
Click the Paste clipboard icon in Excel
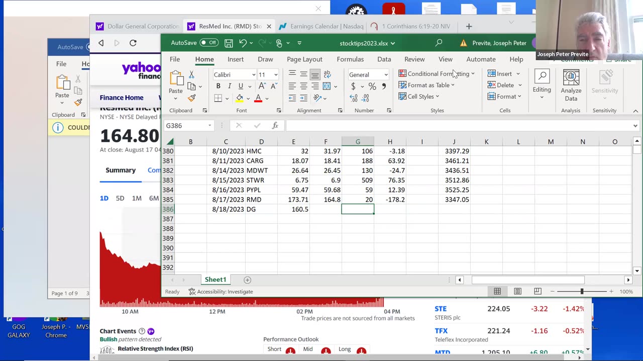point(176,79)
